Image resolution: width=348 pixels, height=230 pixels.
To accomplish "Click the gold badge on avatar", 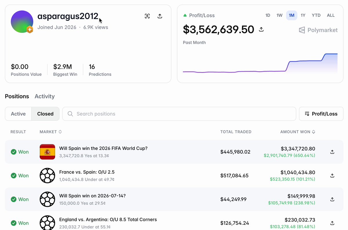I will (x=30, y=29).
